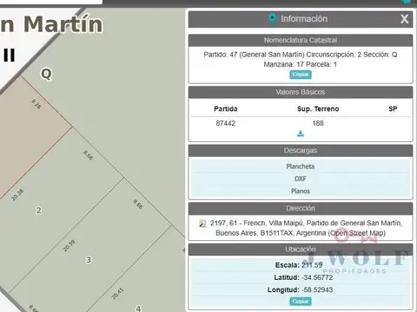Viewport: 417px width, 312px height.
Task: Download the DXF file
Action: click(301, 179)
